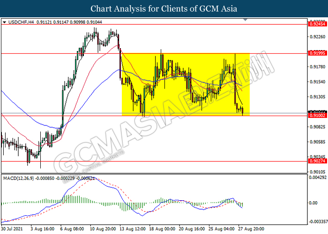Viewport: 328px width, 234px height.
Task: Select the 0.90274 red price label
Action: point(317,161)
